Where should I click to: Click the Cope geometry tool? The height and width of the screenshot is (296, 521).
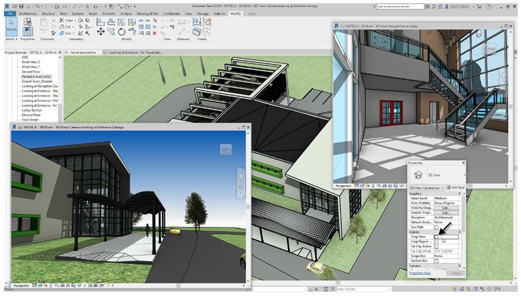[66, 20]
